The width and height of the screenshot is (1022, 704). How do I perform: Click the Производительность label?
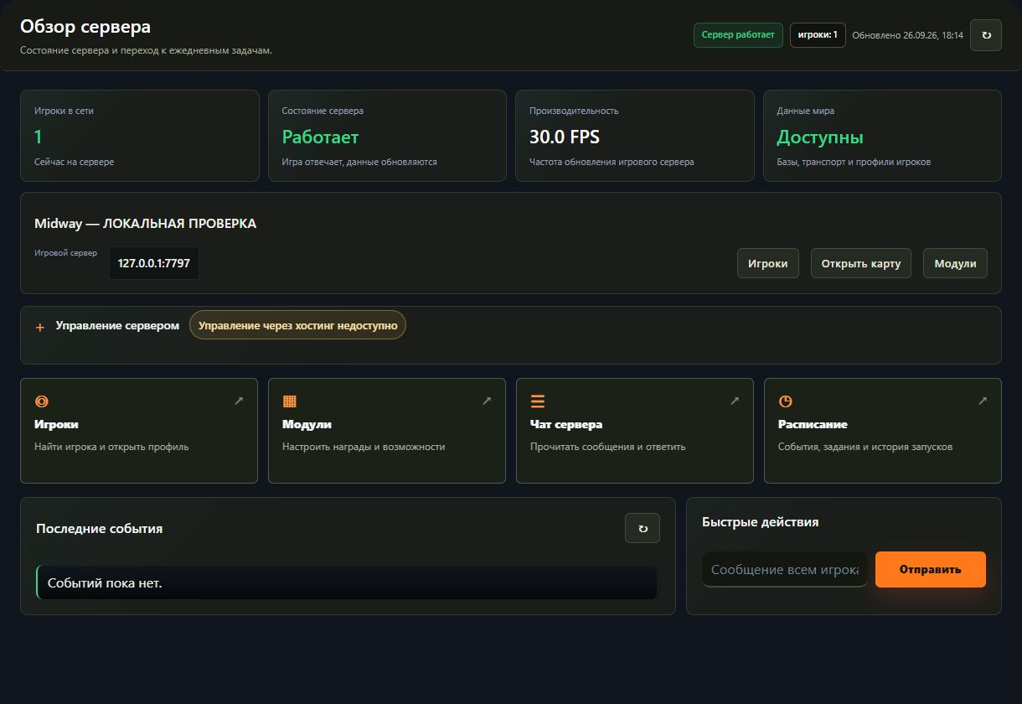574,111
